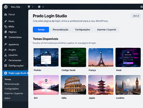Viewport: 143px width, 108px height.
Task: Select Prado Login Studio menu label
Action: (x=18, y=73)
